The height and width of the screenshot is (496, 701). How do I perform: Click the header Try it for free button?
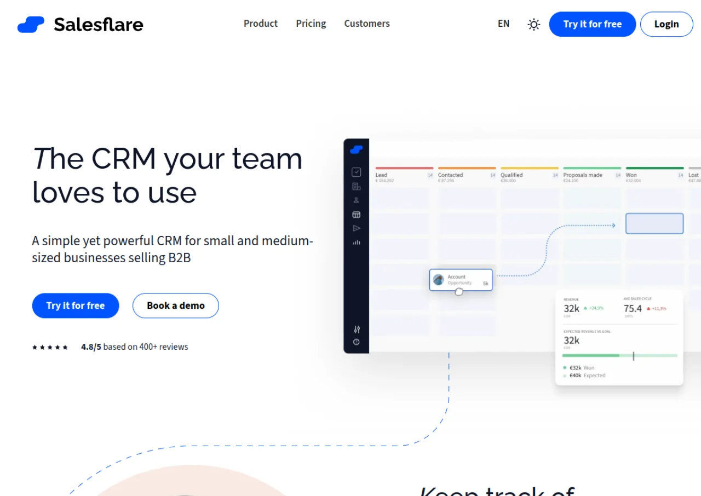[x=593, y=24]
